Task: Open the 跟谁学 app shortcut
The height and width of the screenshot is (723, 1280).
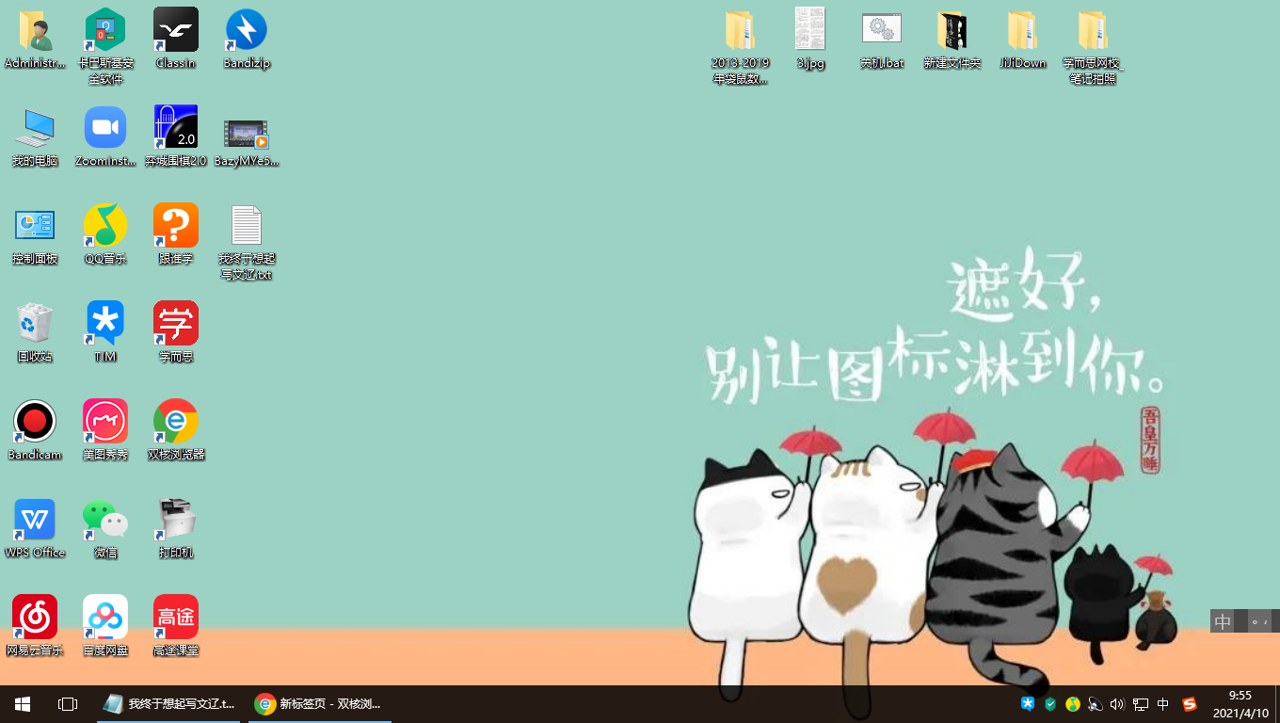Action: (x=176, y=235)
